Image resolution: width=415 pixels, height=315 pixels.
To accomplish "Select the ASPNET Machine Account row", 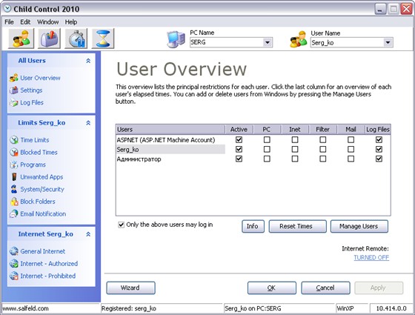I will [170, 140].
